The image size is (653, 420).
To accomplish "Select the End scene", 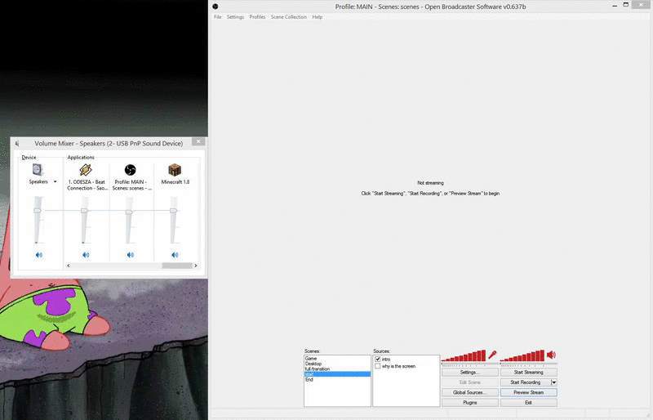I will coord(337,379).
